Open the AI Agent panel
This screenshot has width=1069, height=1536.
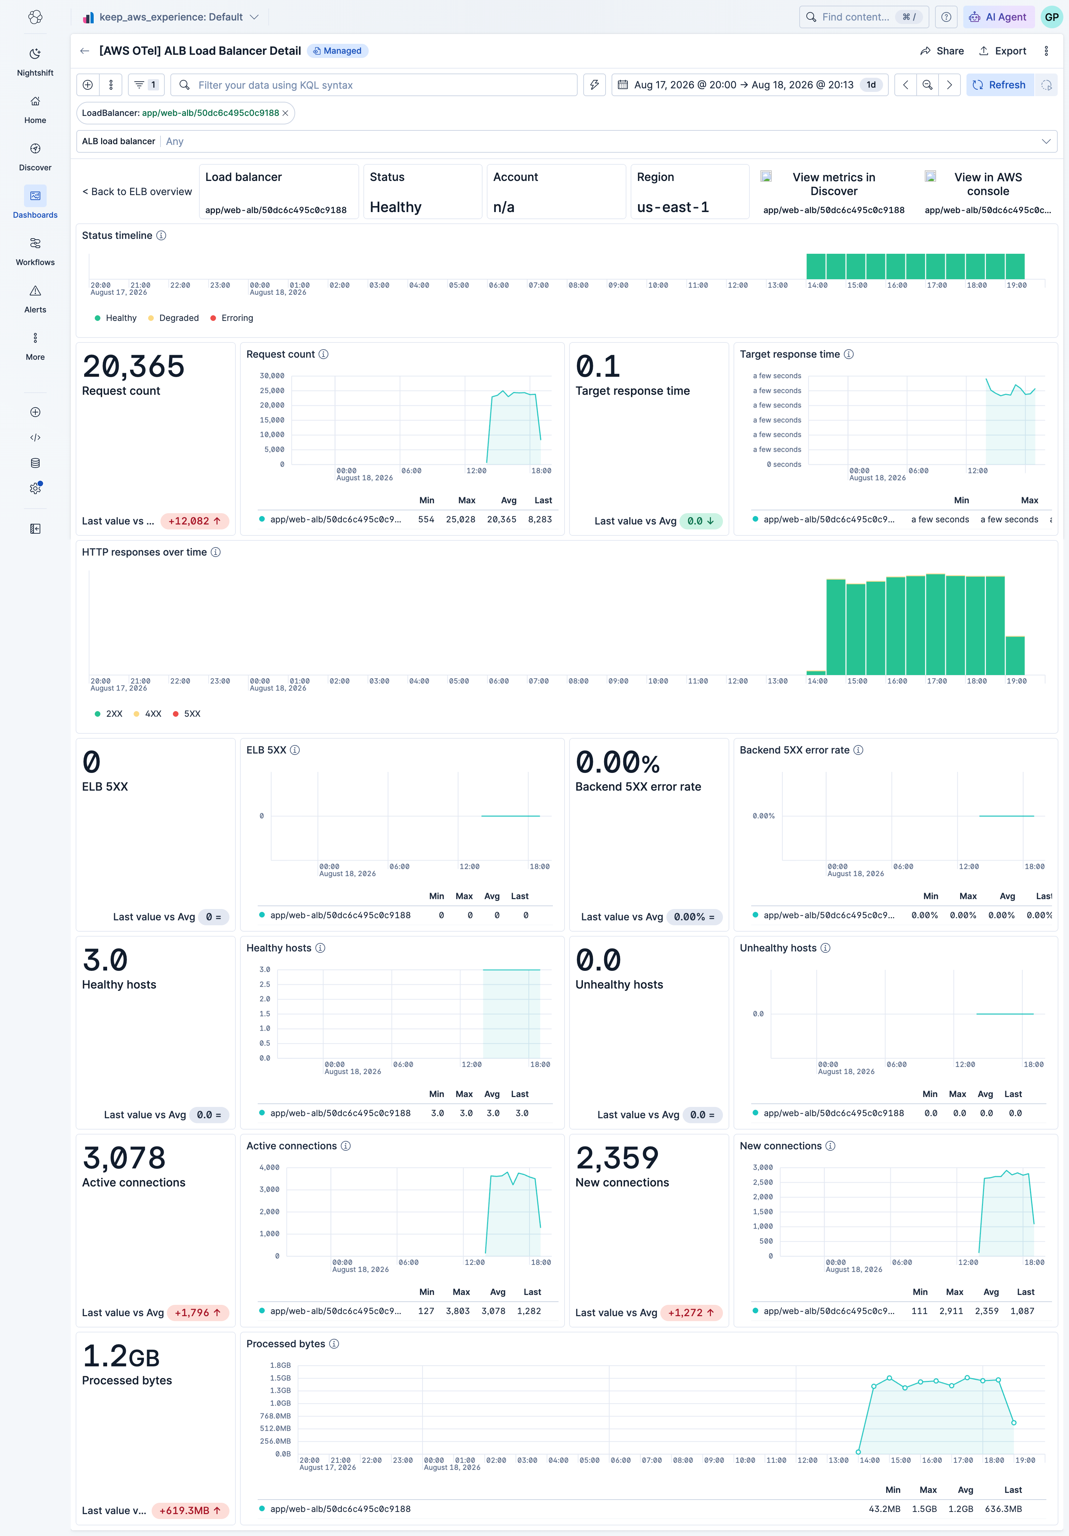tap(998, 17)
